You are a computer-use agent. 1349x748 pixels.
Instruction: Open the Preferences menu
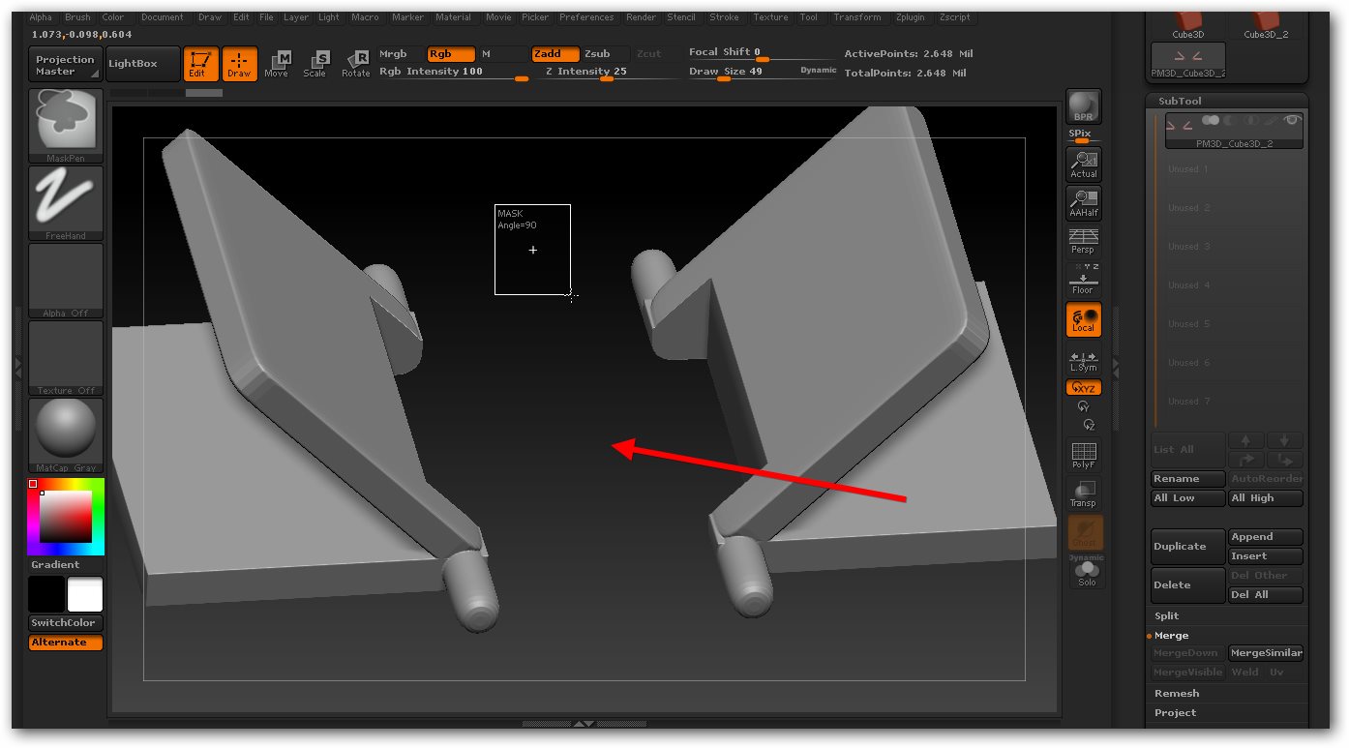pos(586,17)
